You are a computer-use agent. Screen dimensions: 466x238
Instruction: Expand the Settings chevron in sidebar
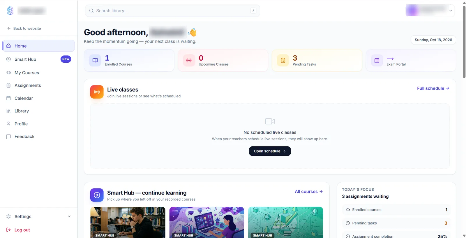point(69,216)
